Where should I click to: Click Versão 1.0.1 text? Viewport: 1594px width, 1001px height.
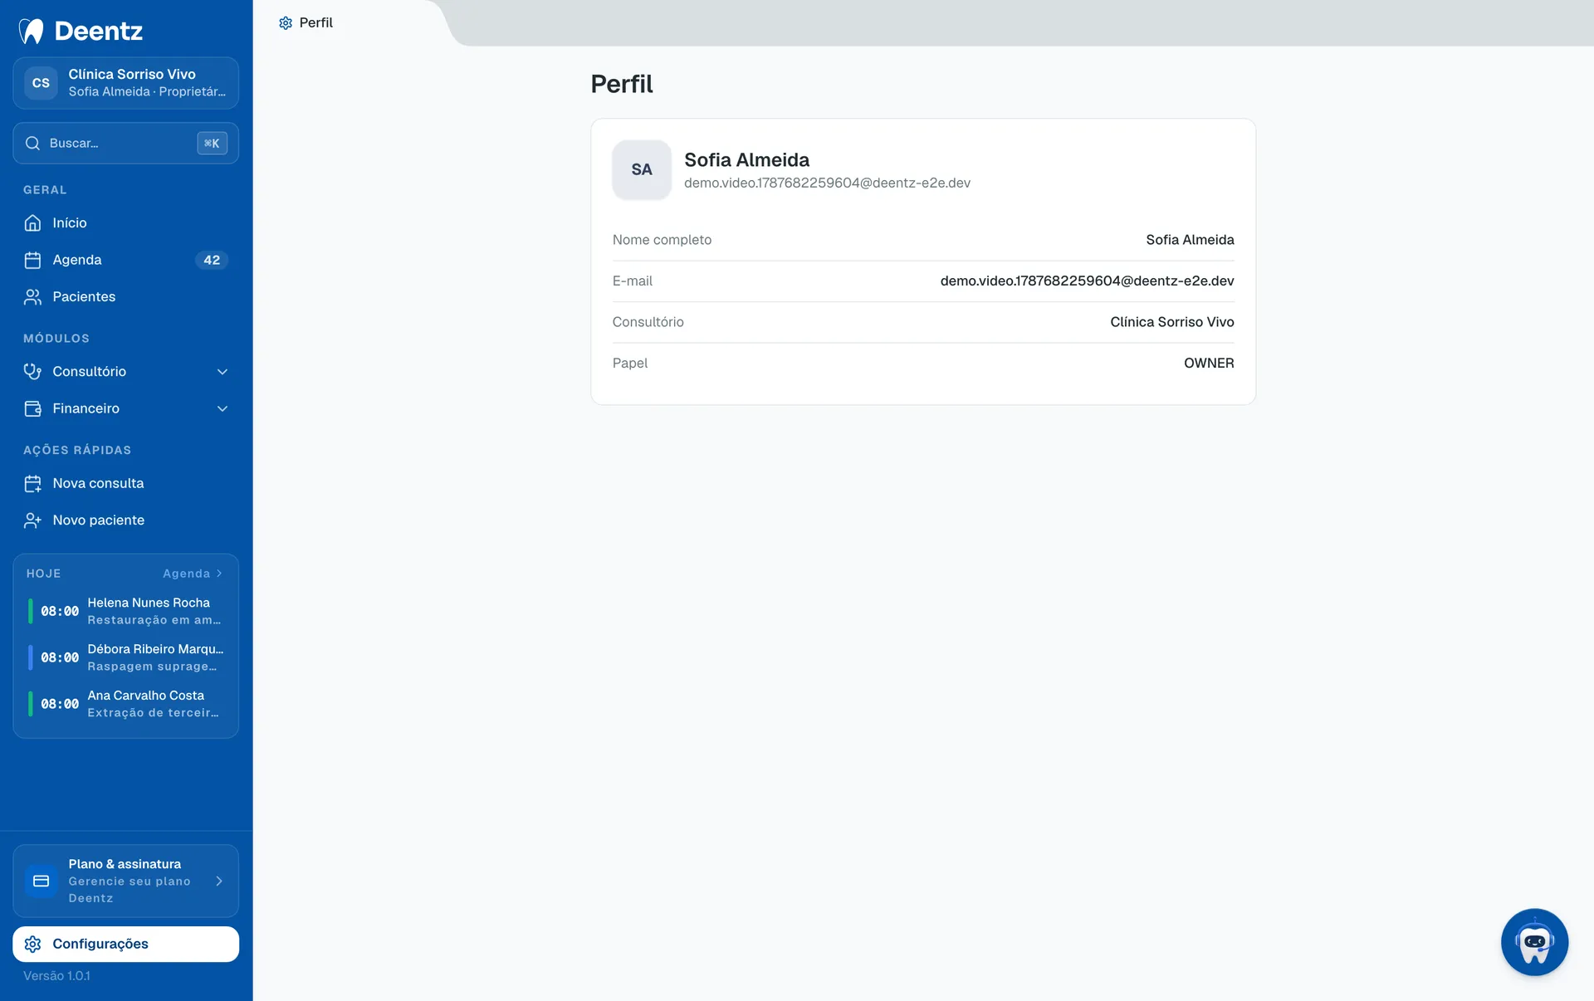coord(56,976)
